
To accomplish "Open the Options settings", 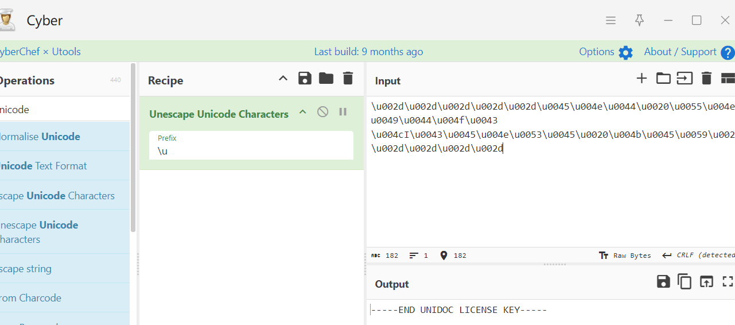I will point(606,52).
